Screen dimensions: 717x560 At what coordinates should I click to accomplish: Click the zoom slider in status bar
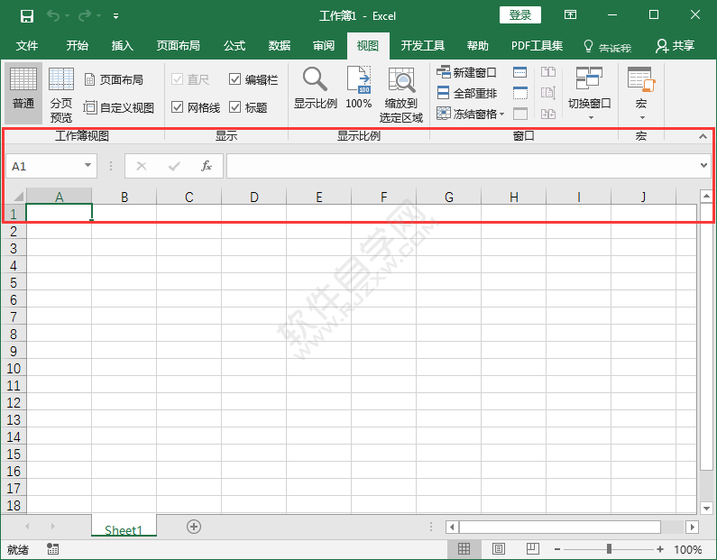pyautogui.click(x=611, y=549)
